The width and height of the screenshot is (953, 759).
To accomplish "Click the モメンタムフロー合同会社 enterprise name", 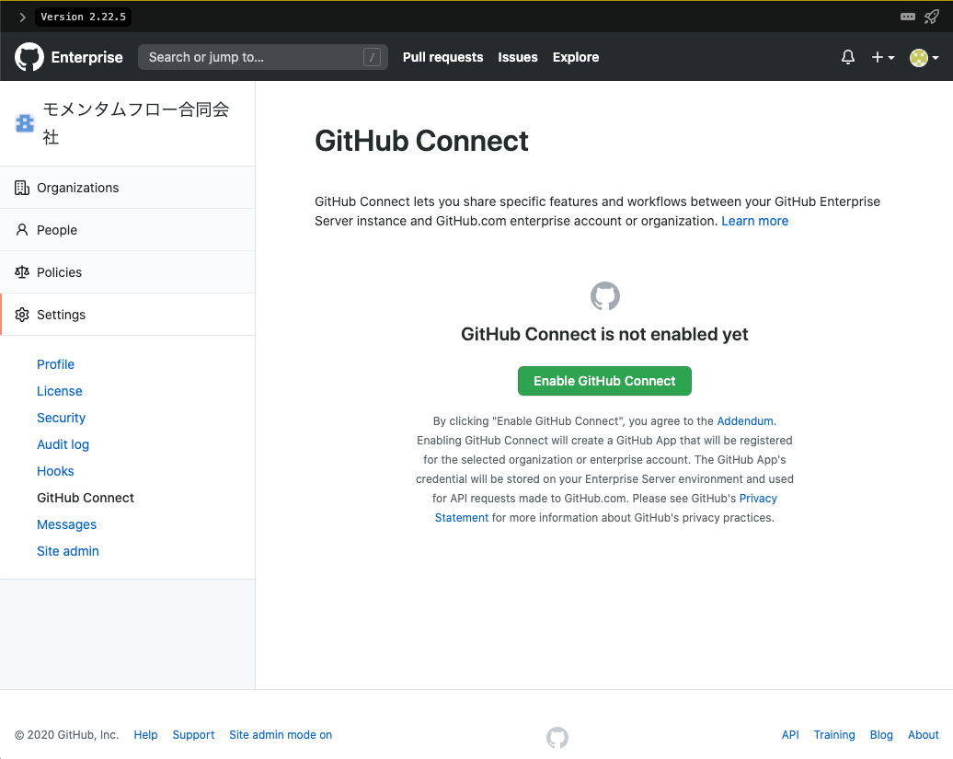I will 135,122.
